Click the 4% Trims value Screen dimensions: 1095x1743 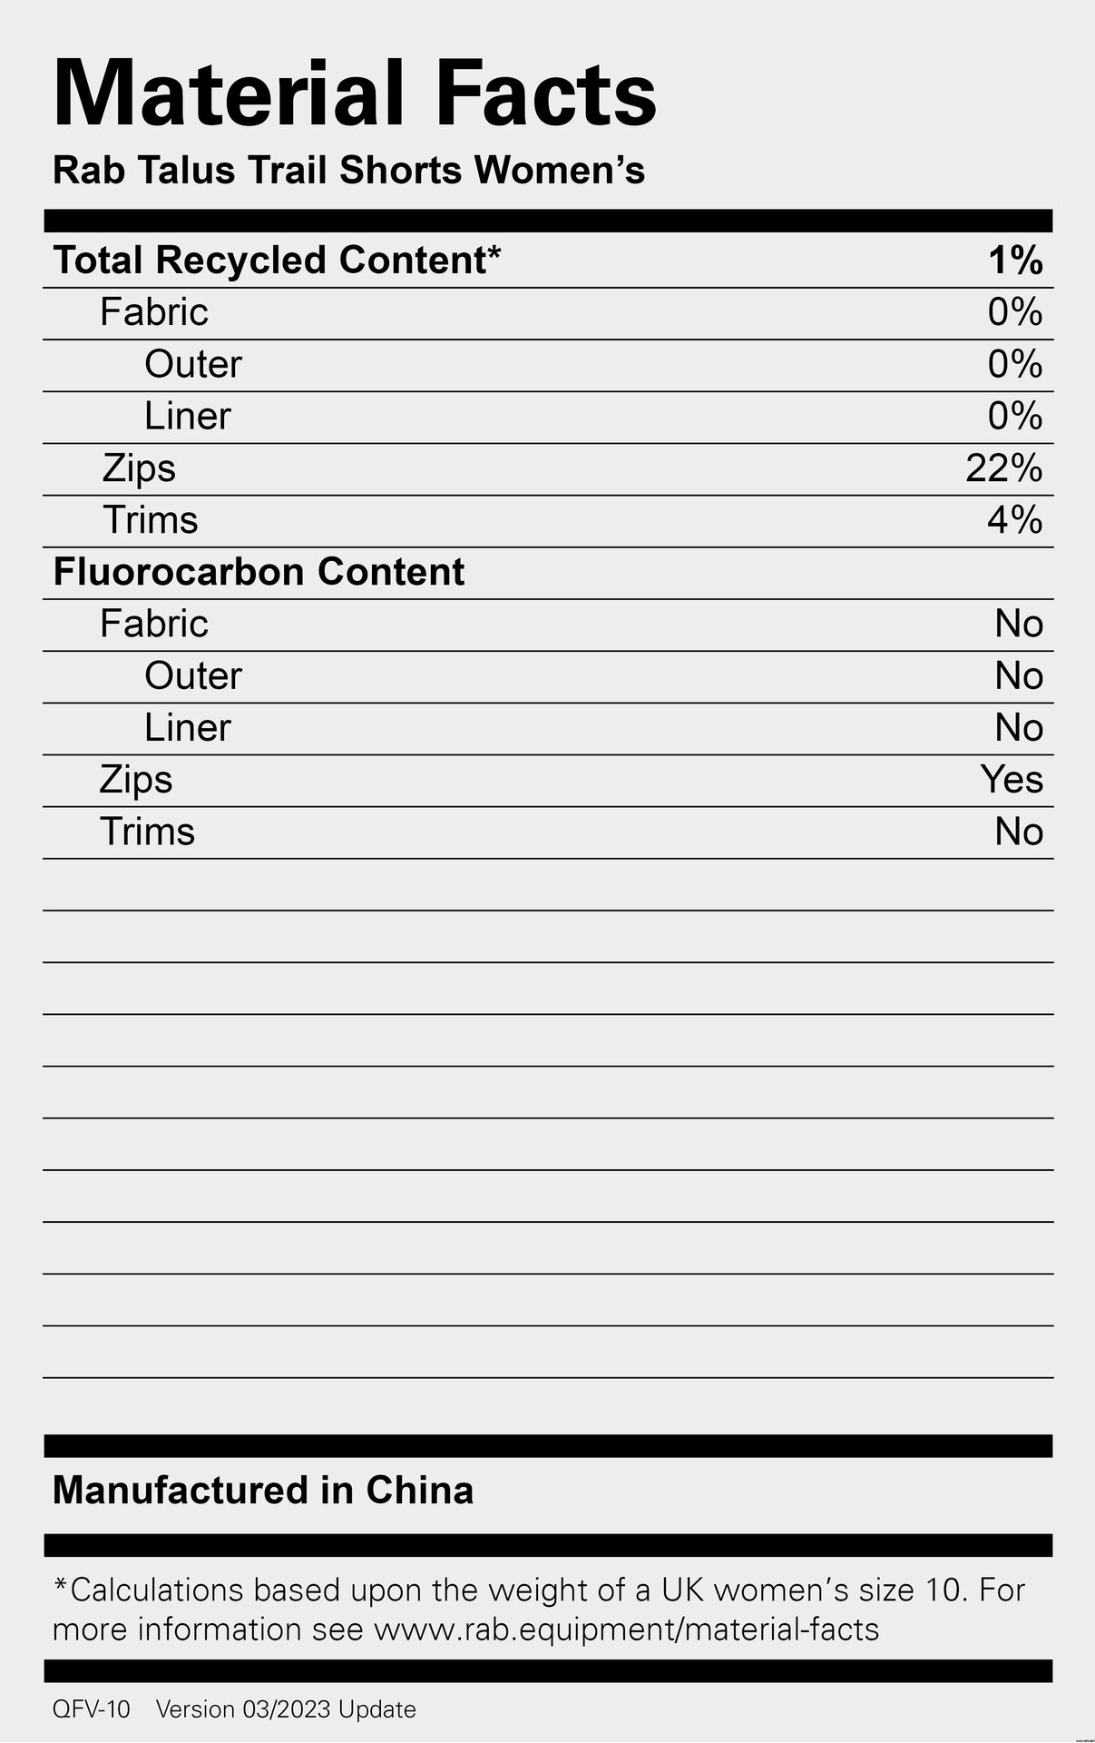(x=1015, y=520)
